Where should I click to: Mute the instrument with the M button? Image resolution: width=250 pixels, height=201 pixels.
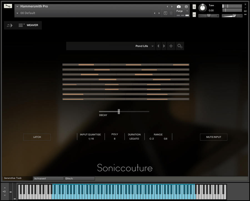click(194, 15)
